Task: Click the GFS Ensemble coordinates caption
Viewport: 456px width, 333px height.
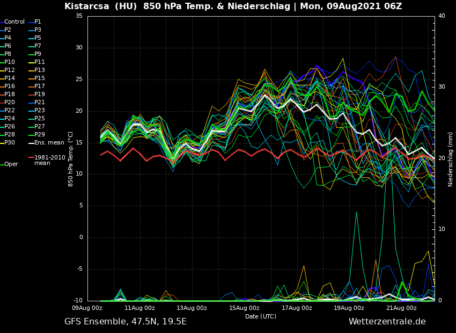Action: pos(126,322)
